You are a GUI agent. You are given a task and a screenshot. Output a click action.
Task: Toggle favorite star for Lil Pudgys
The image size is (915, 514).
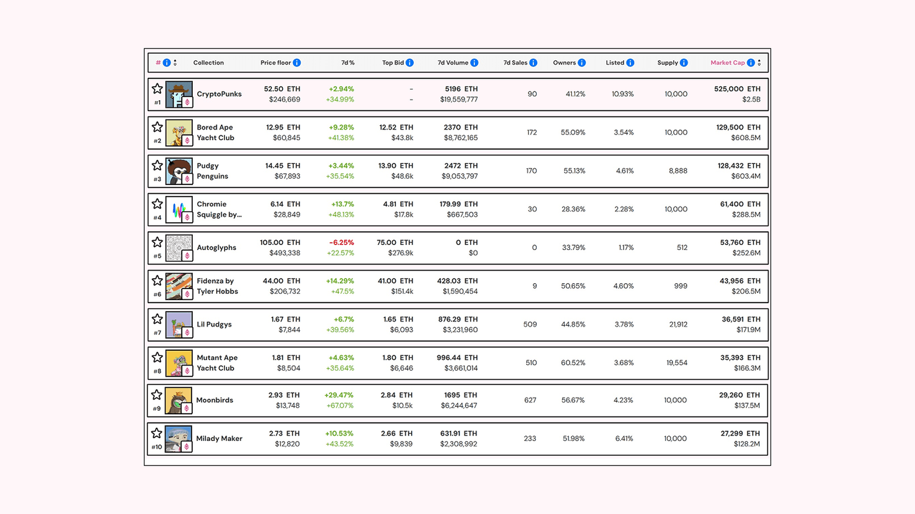pyautogui.click(x=157, y=319)
